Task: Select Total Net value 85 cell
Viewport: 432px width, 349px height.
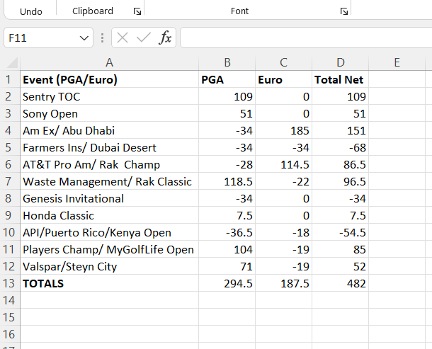Action: click(x=340, y=250)
